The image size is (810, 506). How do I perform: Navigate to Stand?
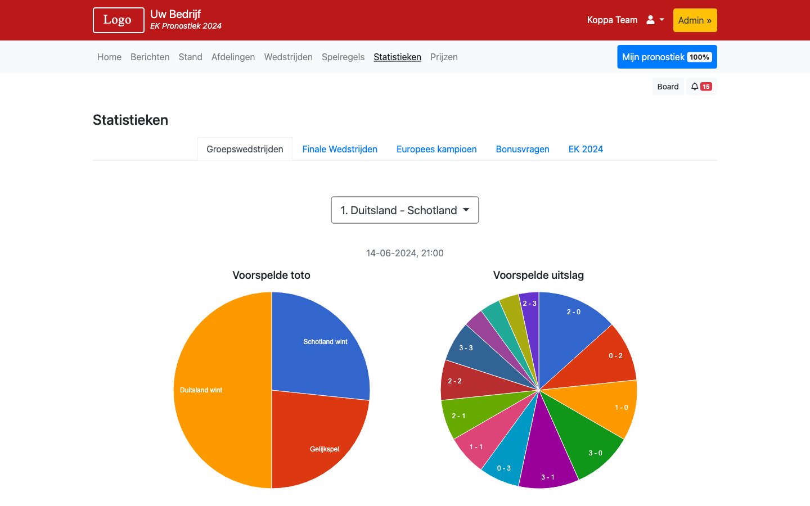(x=191, y=57)
